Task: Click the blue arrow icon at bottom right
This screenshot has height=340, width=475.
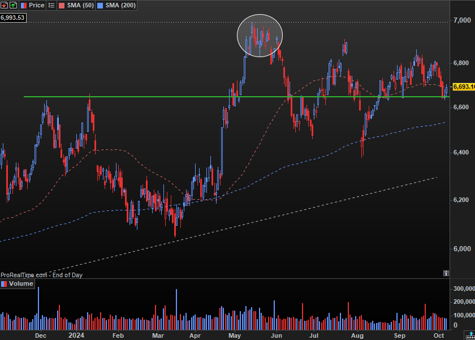Action: 470,335
